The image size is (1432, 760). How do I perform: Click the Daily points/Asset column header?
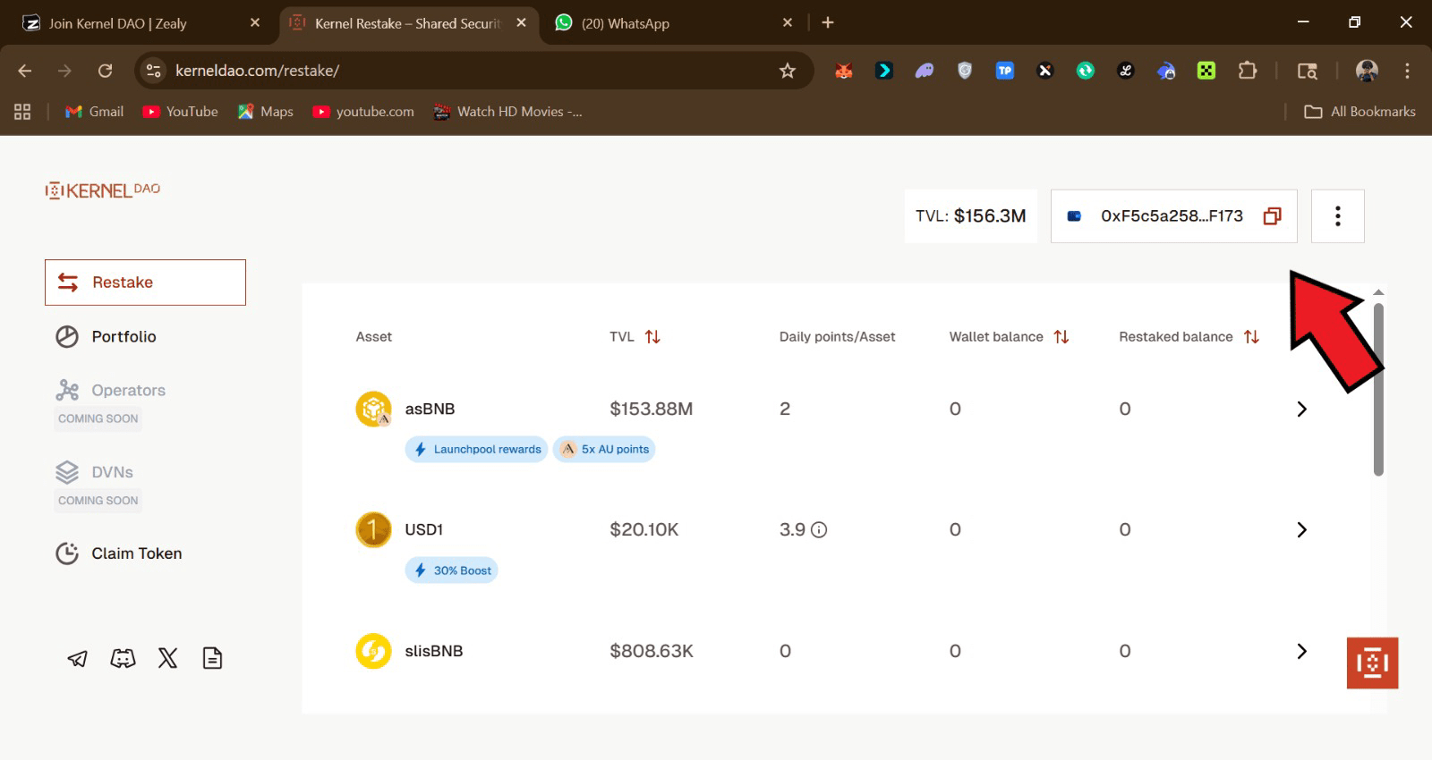click(837, 337)
